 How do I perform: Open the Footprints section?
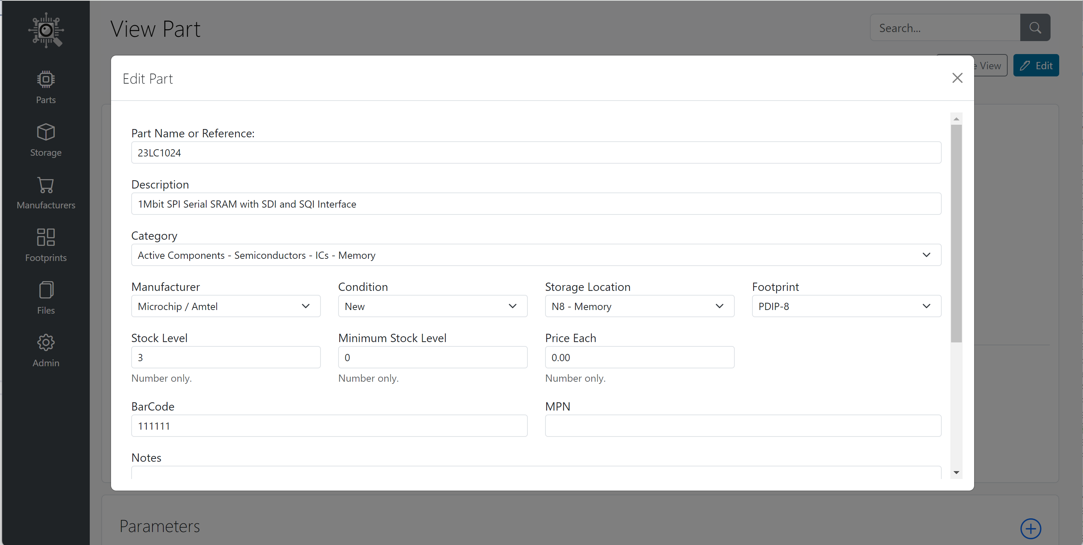pyautogui.click(x=45, y=245)
